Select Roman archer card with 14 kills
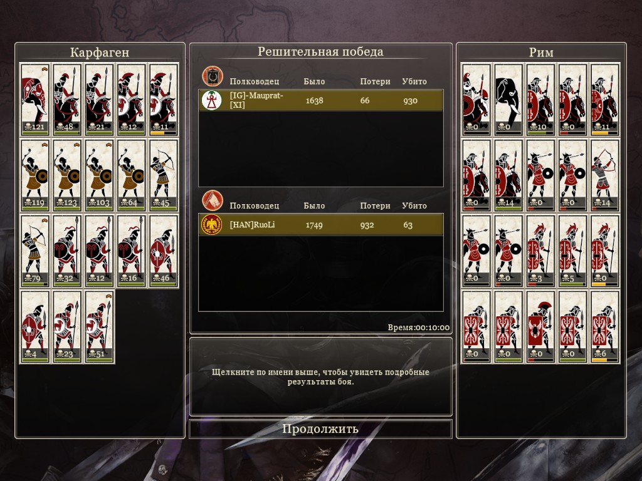This screenshot has width=642, height=481. 605,175
